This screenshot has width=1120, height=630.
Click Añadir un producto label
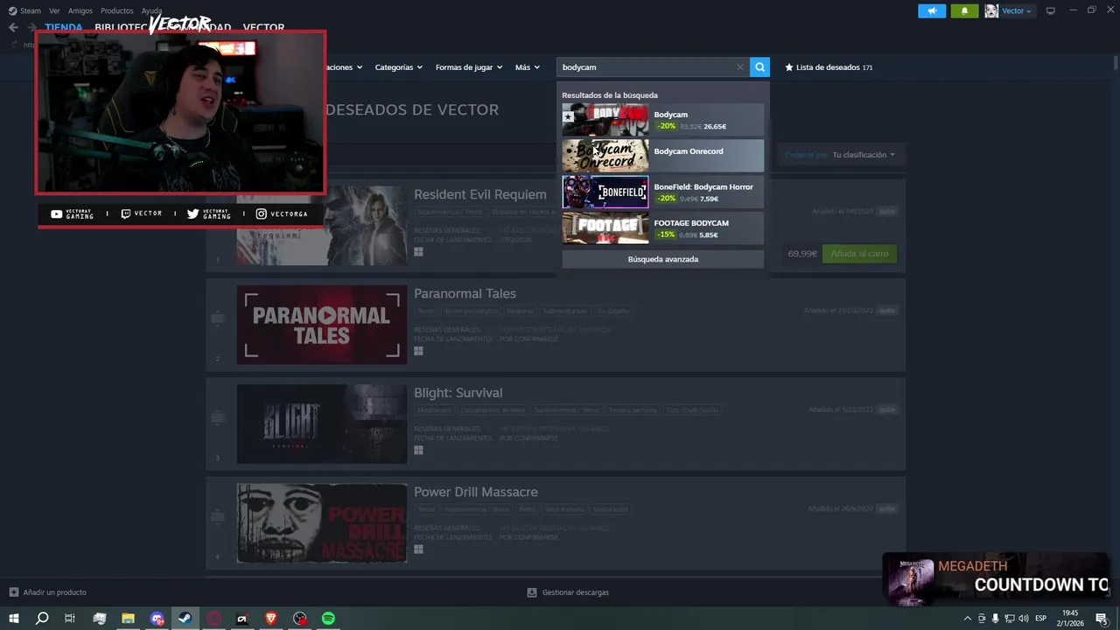pos(54,592)
